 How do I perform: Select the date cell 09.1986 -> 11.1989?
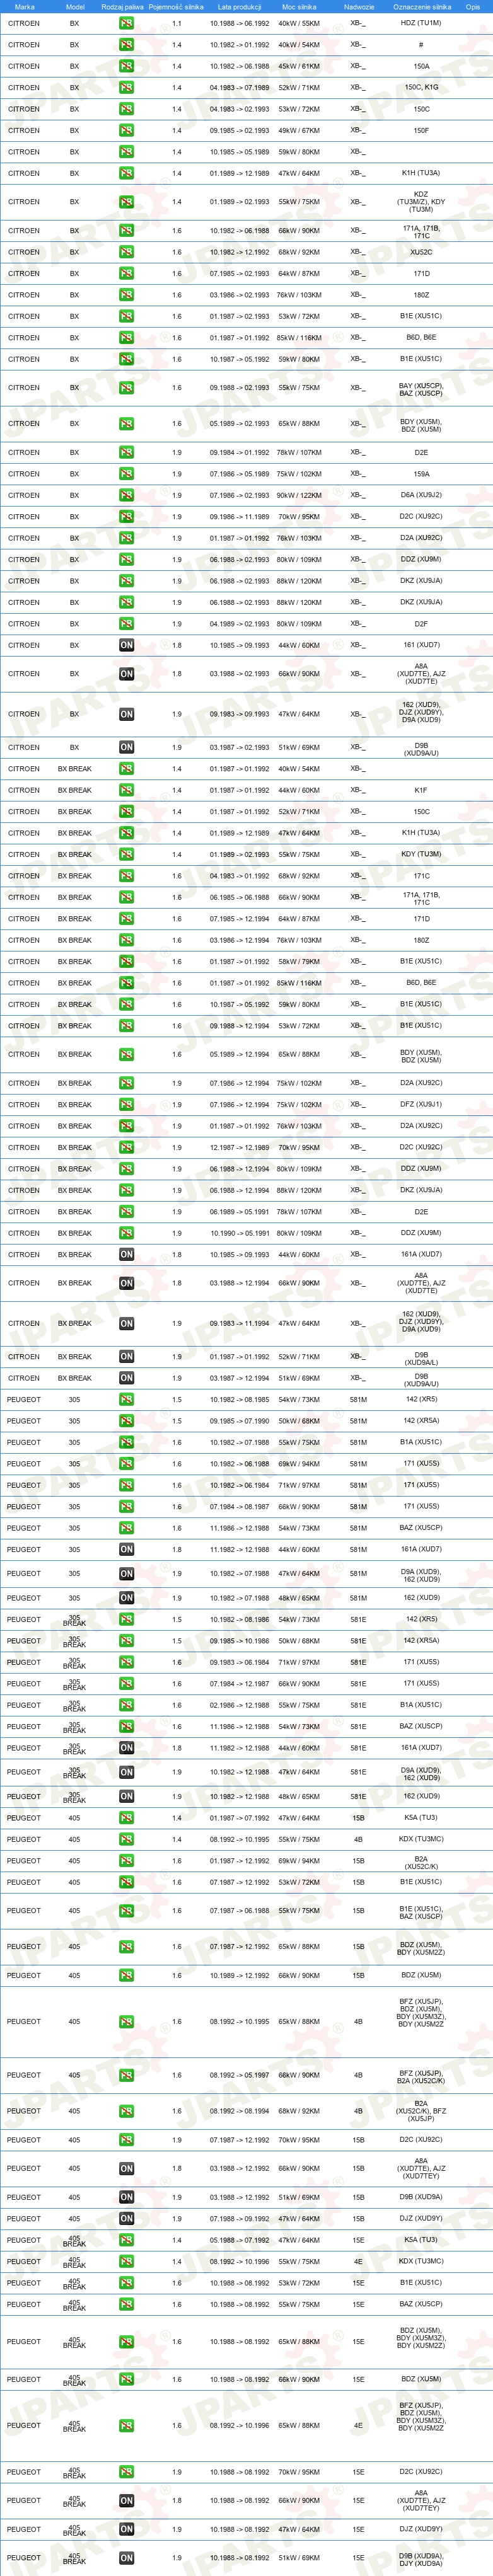(x=239, y=517)
